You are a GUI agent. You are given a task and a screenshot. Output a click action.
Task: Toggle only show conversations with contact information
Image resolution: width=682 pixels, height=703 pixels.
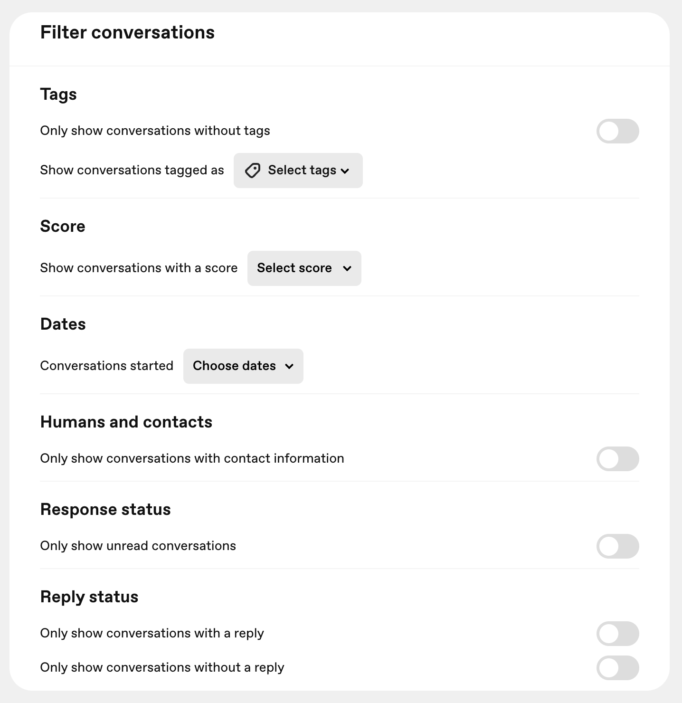[x=617, y=459]
